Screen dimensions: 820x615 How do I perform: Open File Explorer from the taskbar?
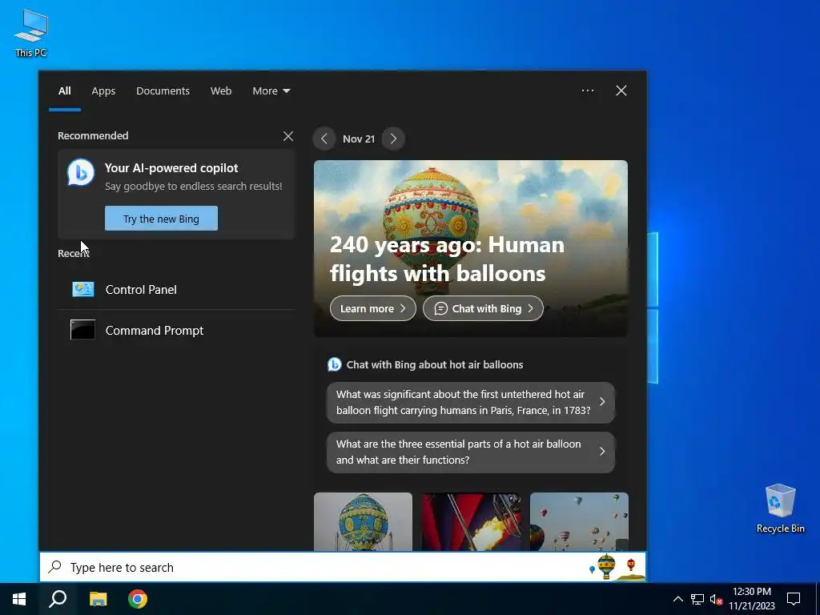[98, 599]
